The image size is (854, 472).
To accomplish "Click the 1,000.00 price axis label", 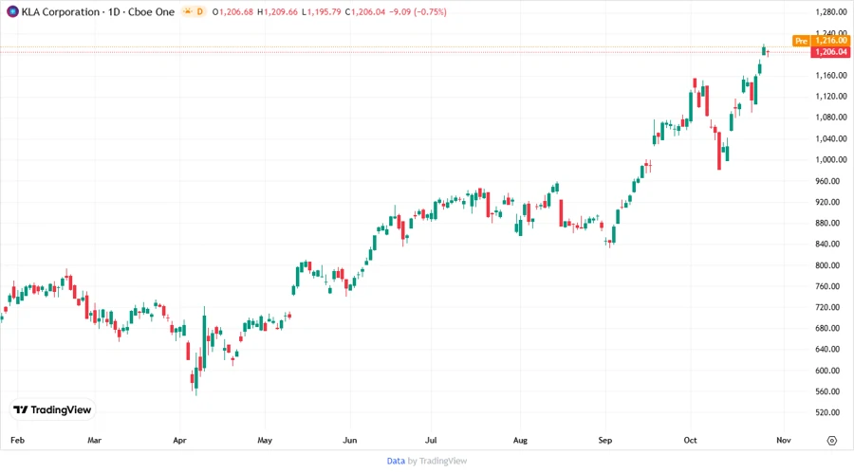I will (831, 160).
